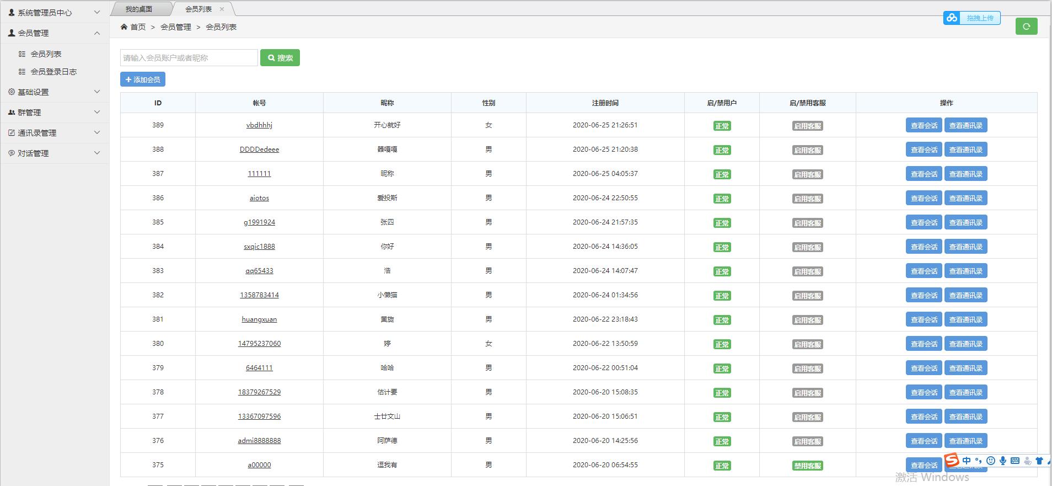Viewport: 1052px width, 486px height.
Task: Click the Sogou soft keyboard icon
Action: point(1015,461)
